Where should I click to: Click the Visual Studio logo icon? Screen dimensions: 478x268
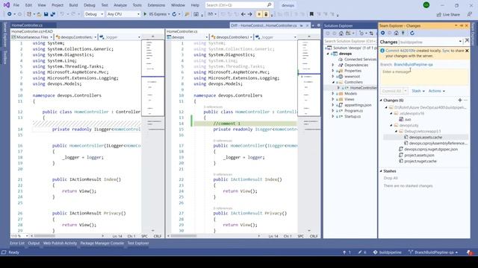point(7,5)
